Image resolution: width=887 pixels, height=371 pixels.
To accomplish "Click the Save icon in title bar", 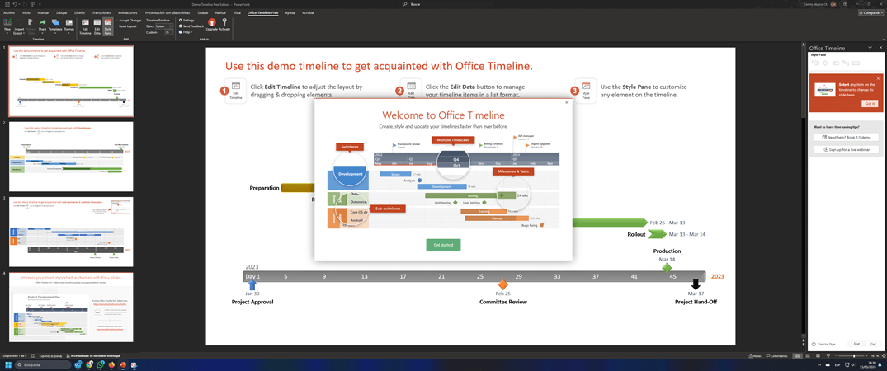I will pos(7,4).
